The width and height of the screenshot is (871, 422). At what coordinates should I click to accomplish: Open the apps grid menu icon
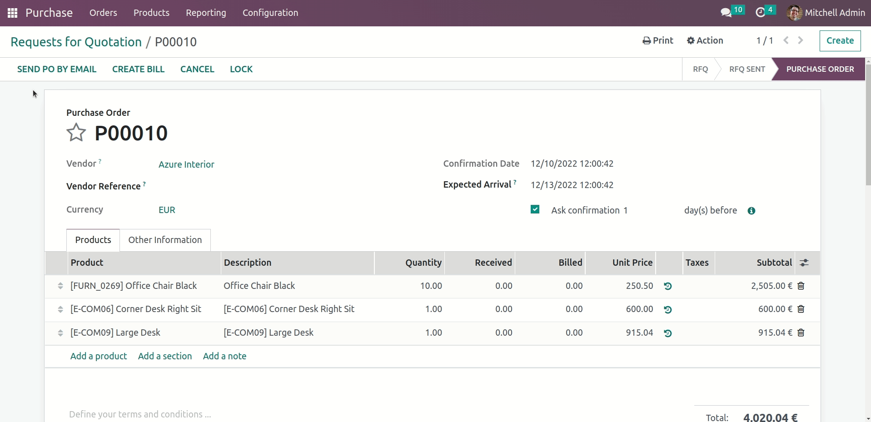pos(13,13)
